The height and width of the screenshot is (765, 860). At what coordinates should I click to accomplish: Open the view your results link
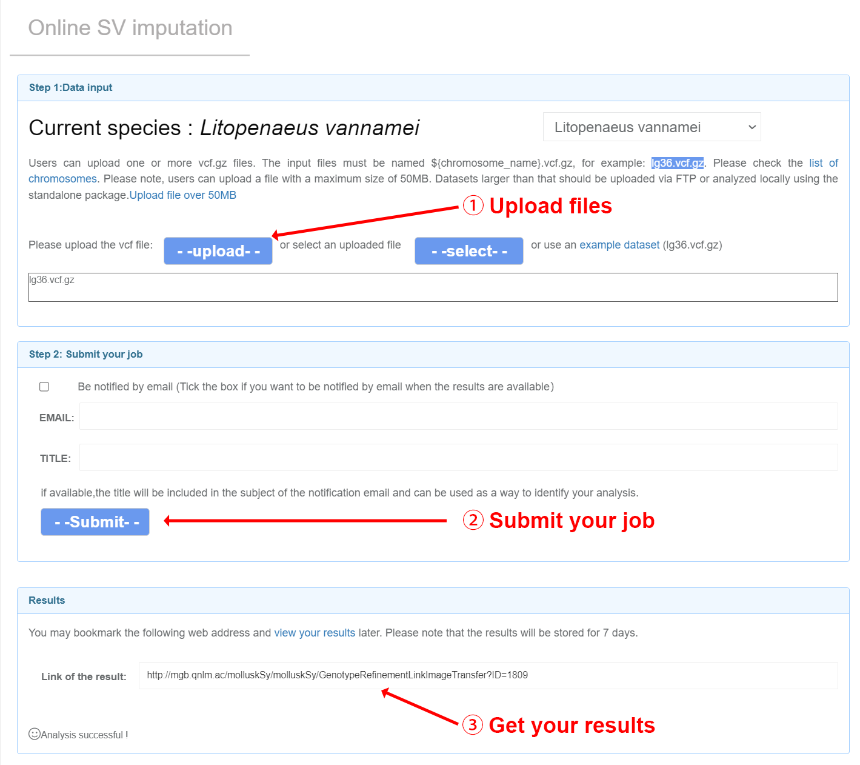tap(315, 633)
